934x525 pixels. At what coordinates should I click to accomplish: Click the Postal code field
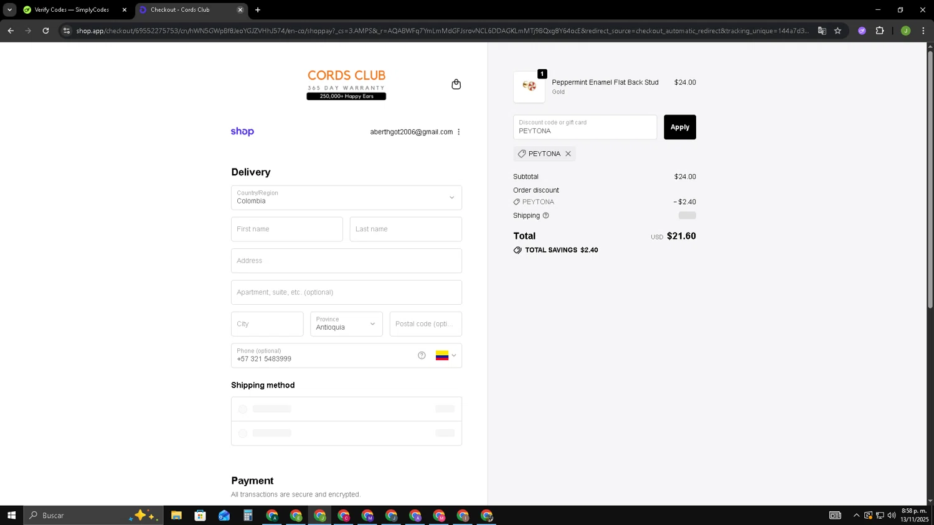(x=426, y=324)
